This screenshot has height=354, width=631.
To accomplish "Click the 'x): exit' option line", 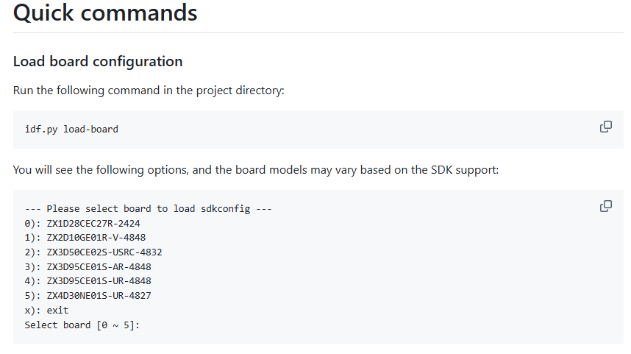I will coord(46,310).
